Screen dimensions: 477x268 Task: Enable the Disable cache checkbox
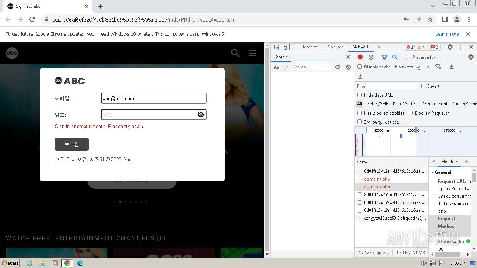point(360,67)
